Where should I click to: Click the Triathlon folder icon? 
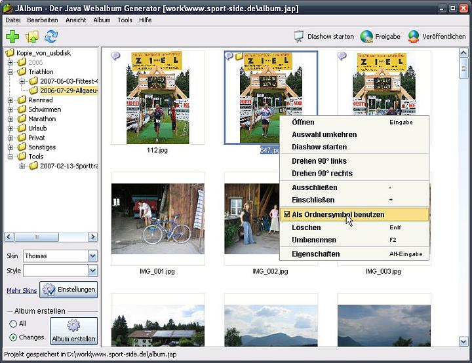pyautogui.click(x=22, y=71)
